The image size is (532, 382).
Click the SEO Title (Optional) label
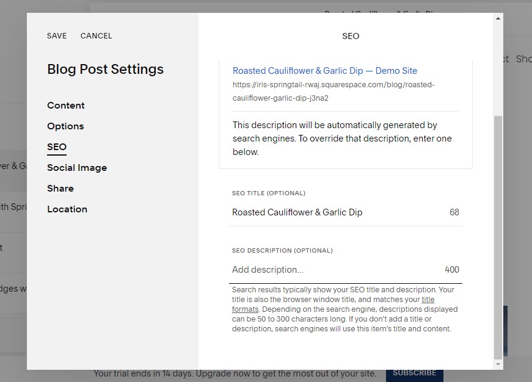269,193
